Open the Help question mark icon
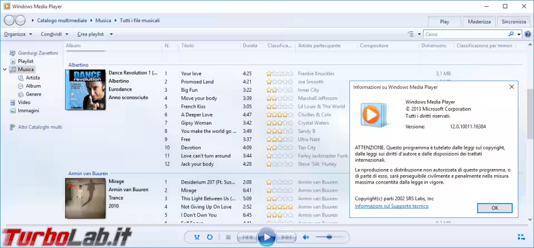The width and height of the screenshot is (534, 248). point(528,34)
